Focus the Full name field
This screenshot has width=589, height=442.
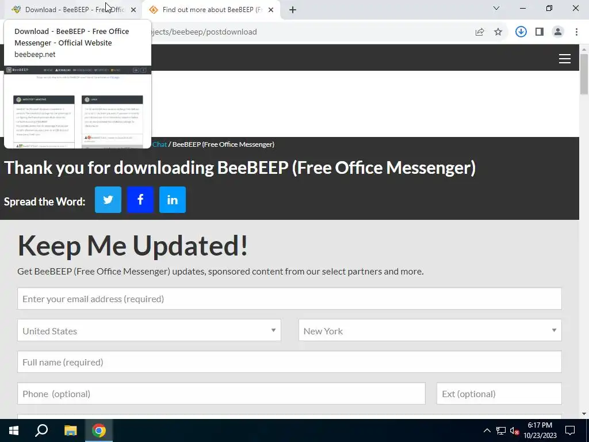pos(289,362)
